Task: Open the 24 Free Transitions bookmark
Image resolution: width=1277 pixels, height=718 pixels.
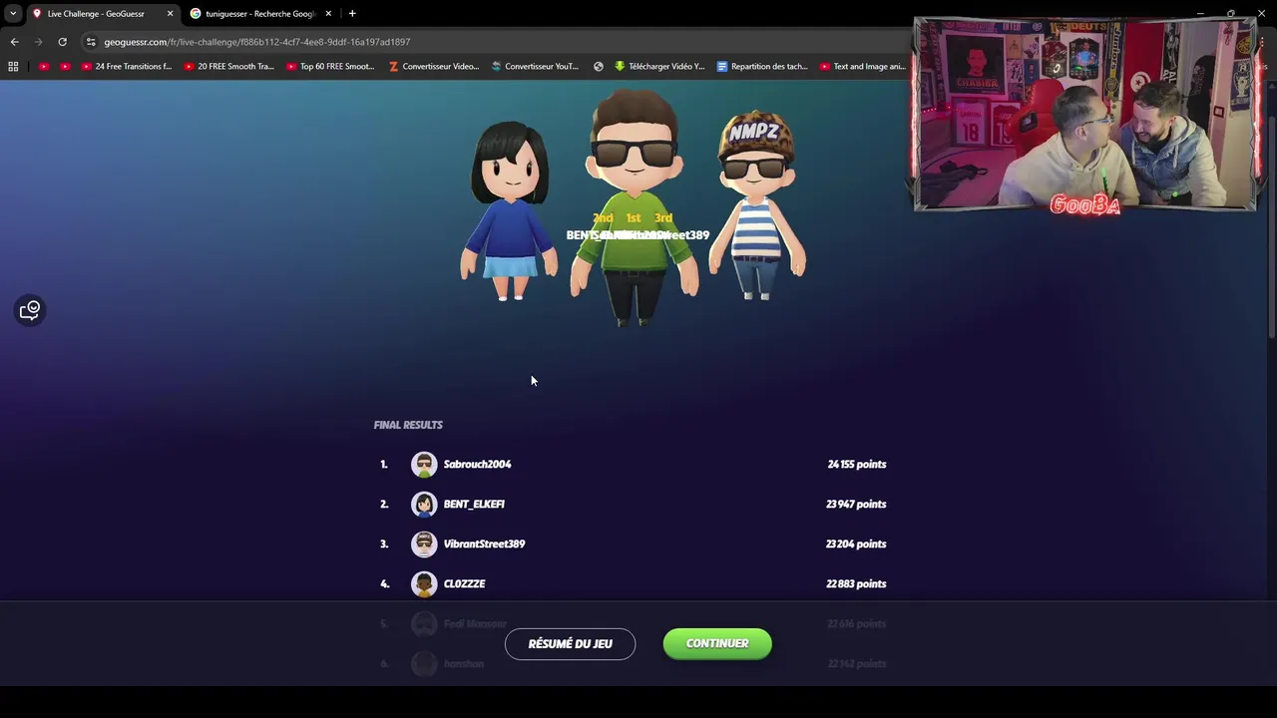Action: [127, 67]
